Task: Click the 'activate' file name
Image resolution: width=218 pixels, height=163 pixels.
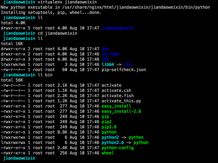Action: pos(112,85)
